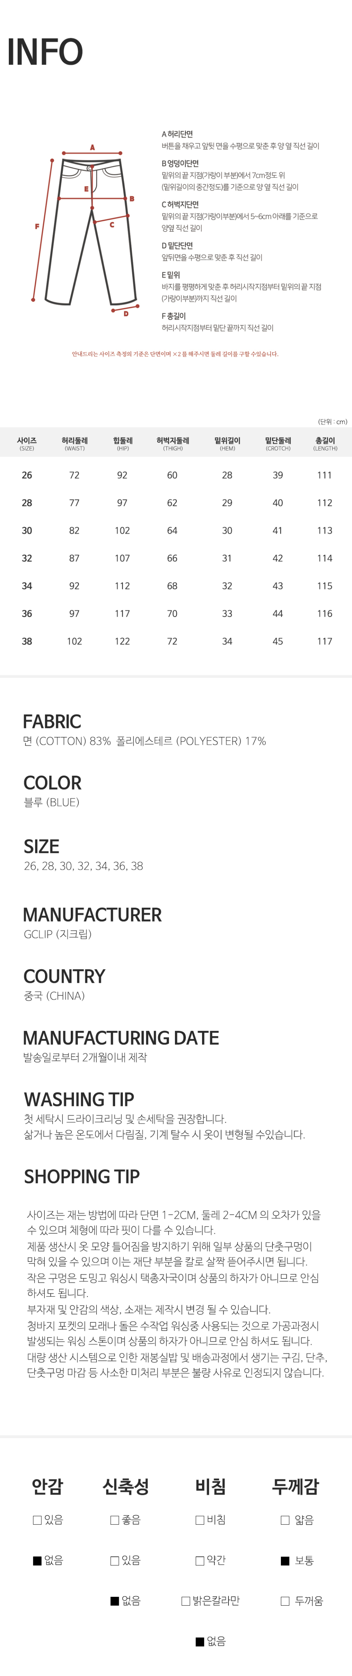Click label E on the rise line
The image size is (352, 1676).
[86, 189]
